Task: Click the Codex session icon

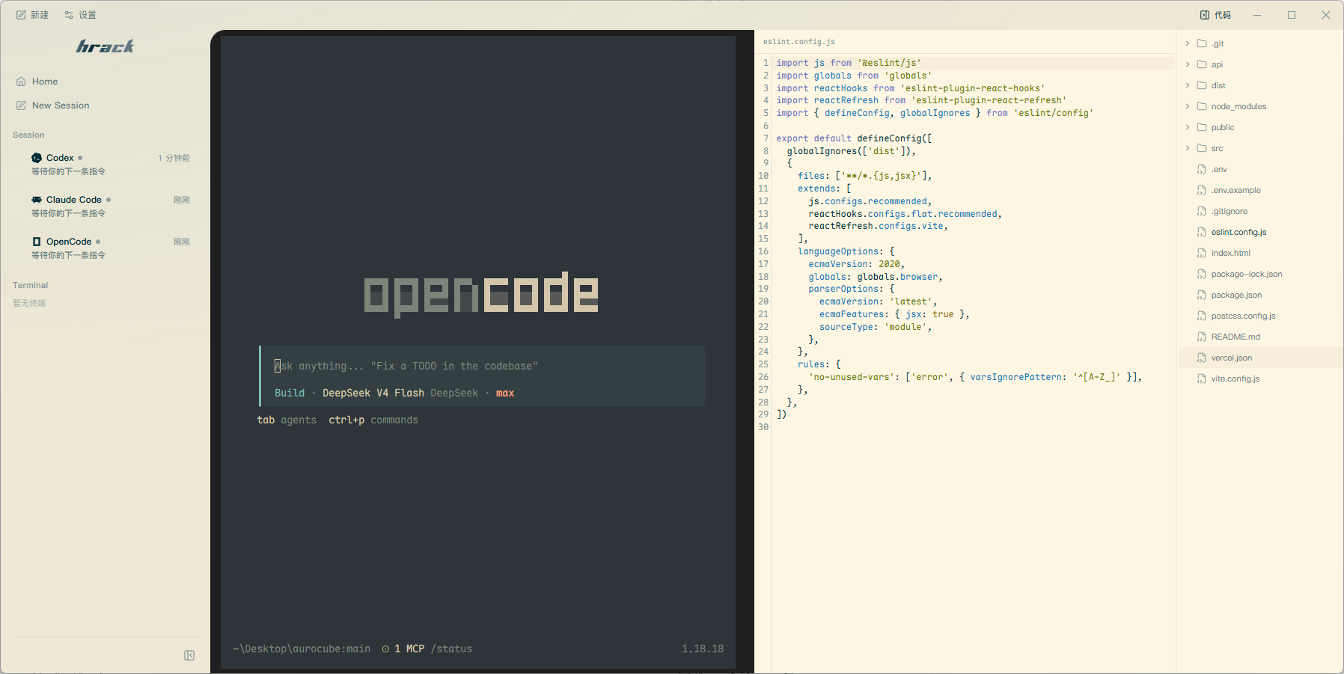Action: coord(37,158)
